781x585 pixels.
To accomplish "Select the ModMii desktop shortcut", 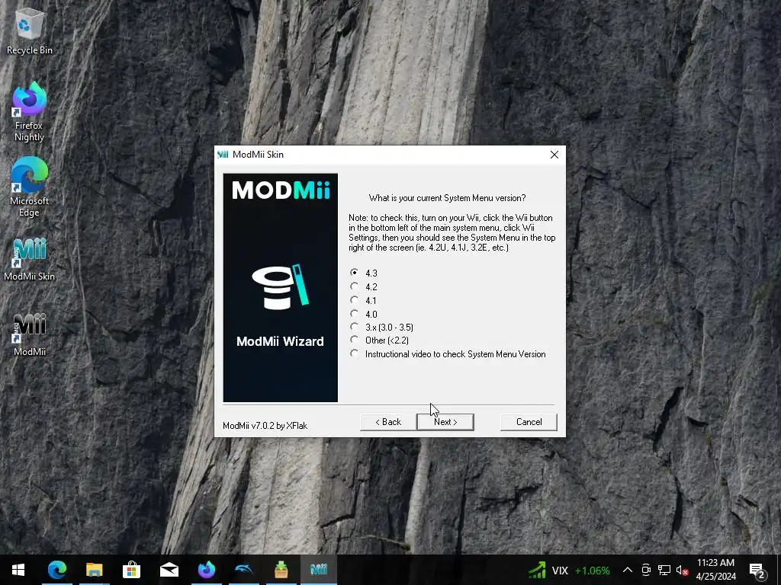I will point(30,335).
